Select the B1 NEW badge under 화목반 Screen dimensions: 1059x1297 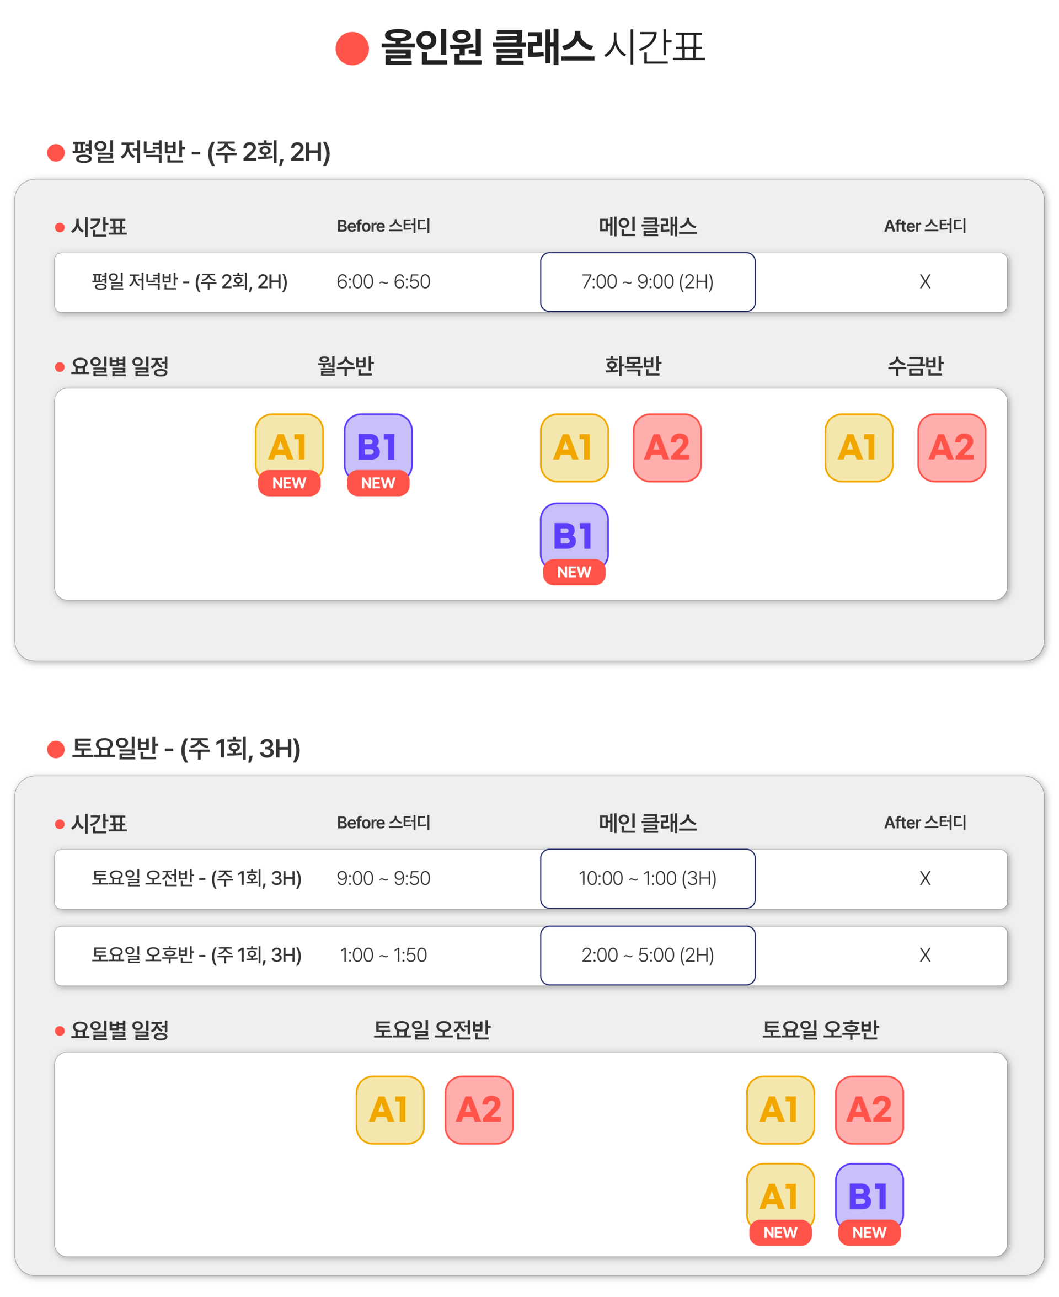click(x=574, y=543)
